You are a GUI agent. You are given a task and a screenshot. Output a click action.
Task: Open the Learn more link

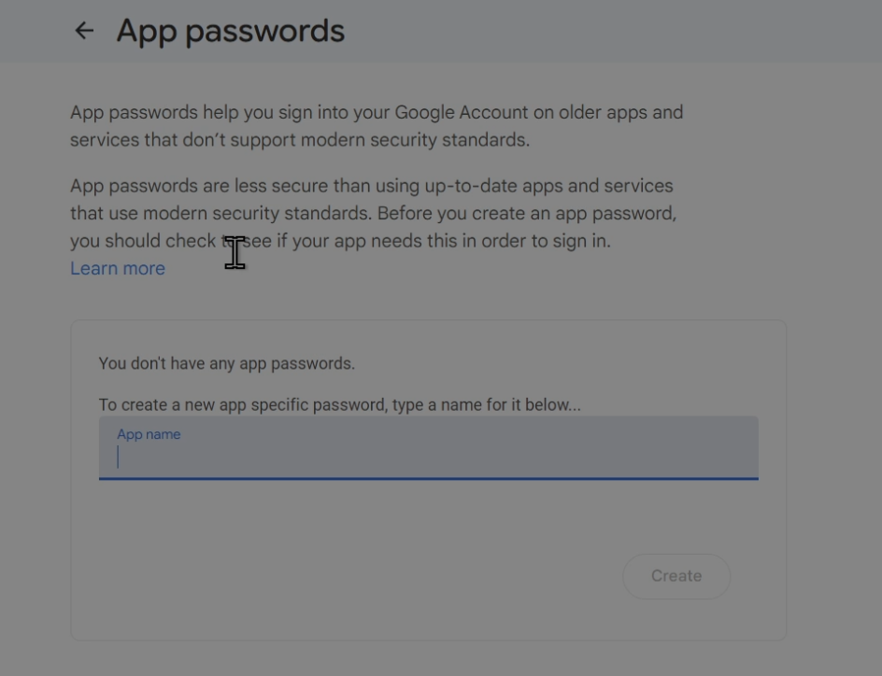118,269
